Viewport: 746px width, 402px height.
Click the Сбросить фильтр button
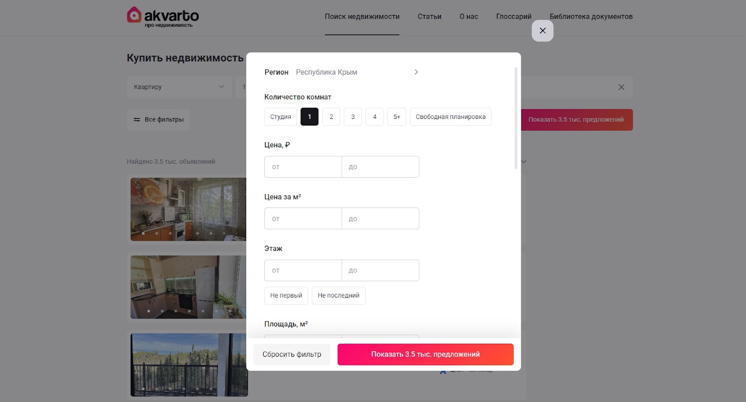[x=292, y=354]
